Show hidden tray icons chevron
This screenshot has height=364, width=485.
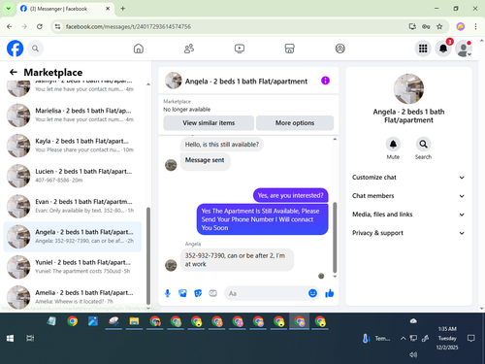click(x=403, y=339)
